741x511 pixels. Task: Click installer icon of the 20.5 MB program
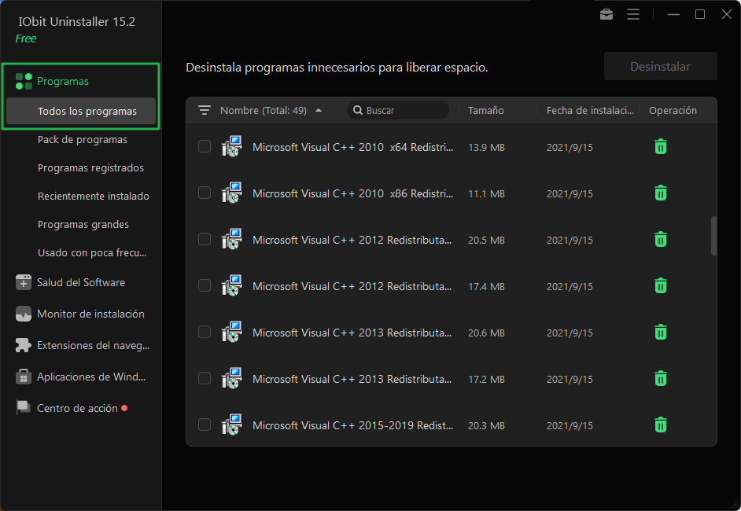(x=231, y=239)
